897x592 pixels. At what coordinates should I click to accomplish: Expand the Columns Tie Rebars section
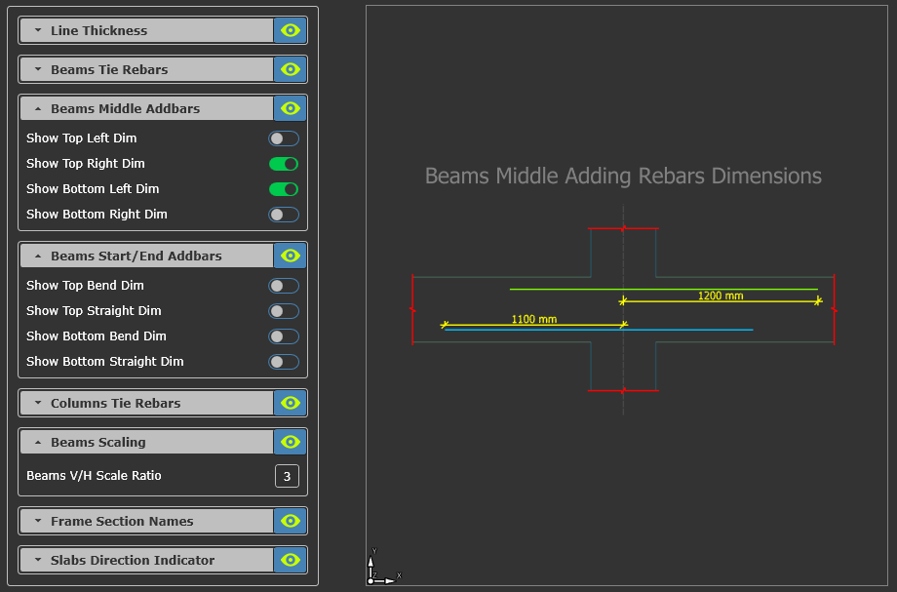click(146, 403)
